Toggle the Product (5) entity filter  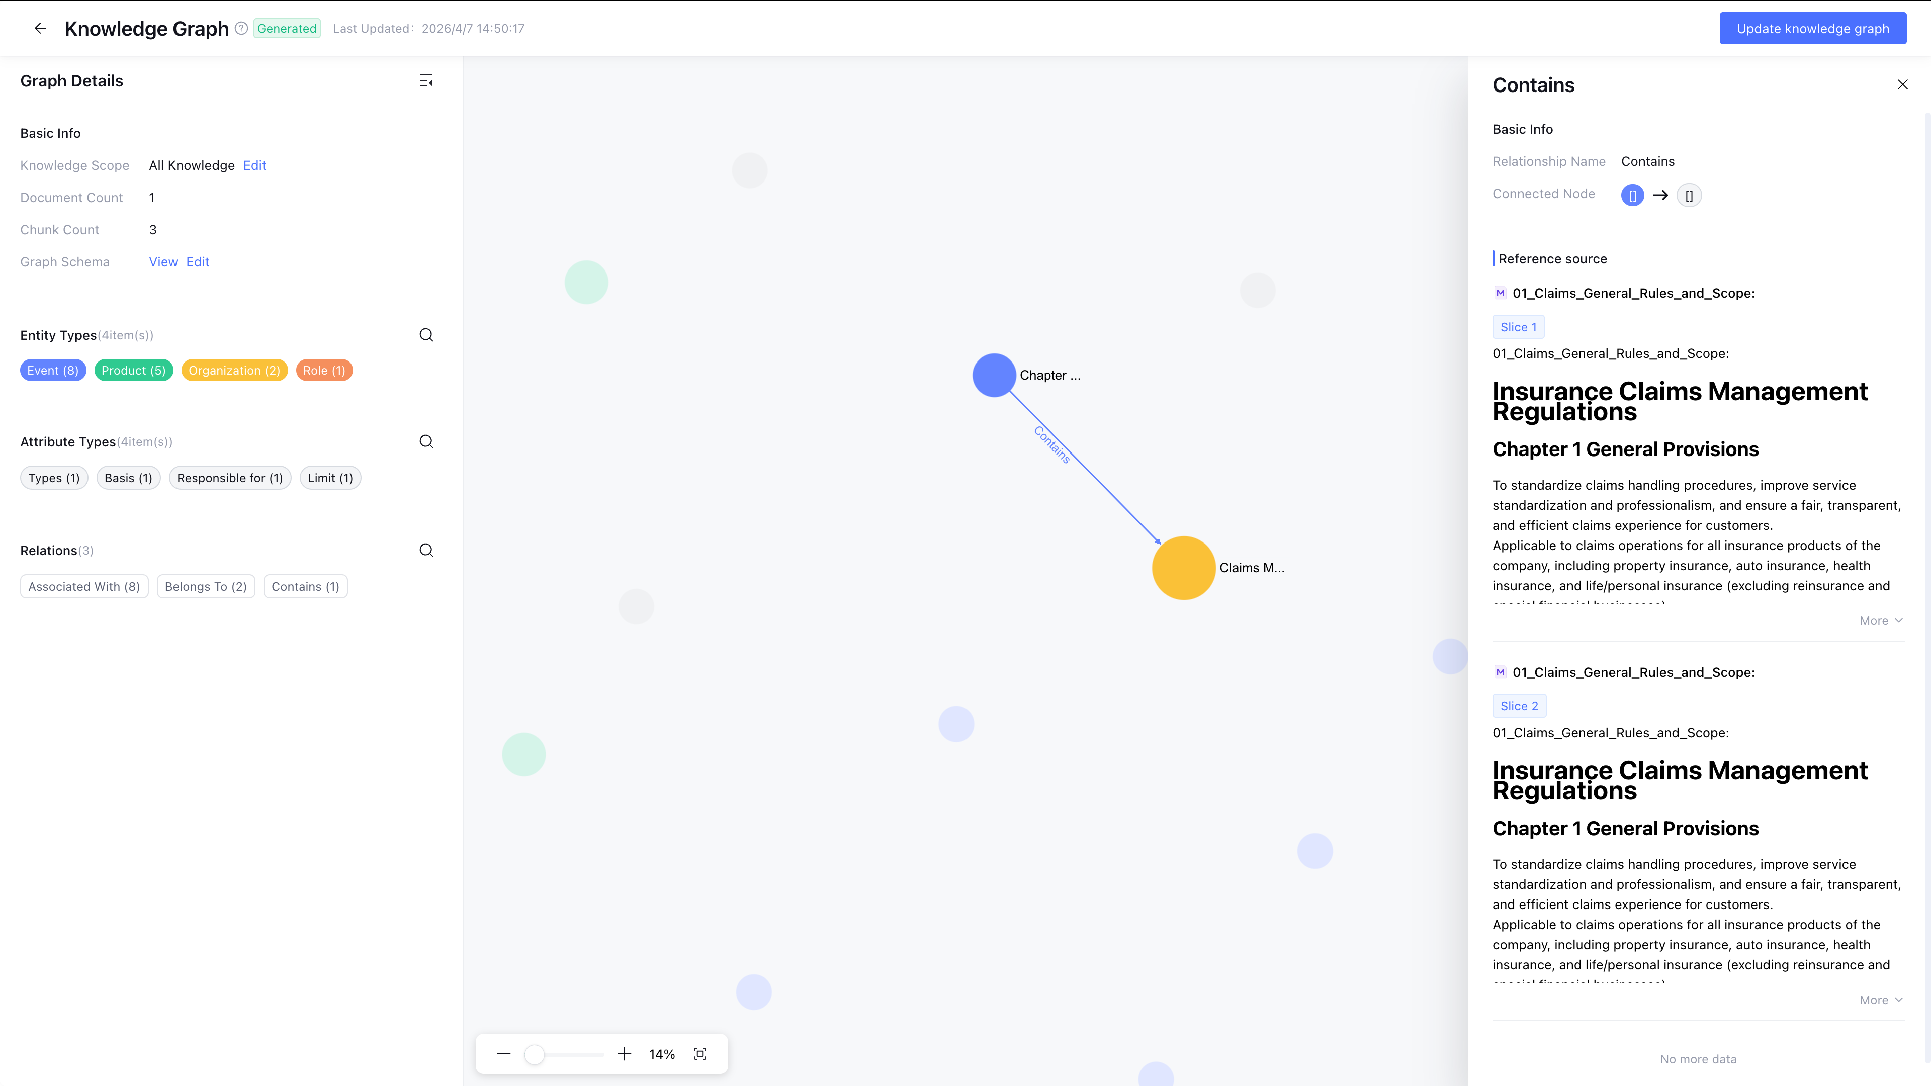point(133,370)
